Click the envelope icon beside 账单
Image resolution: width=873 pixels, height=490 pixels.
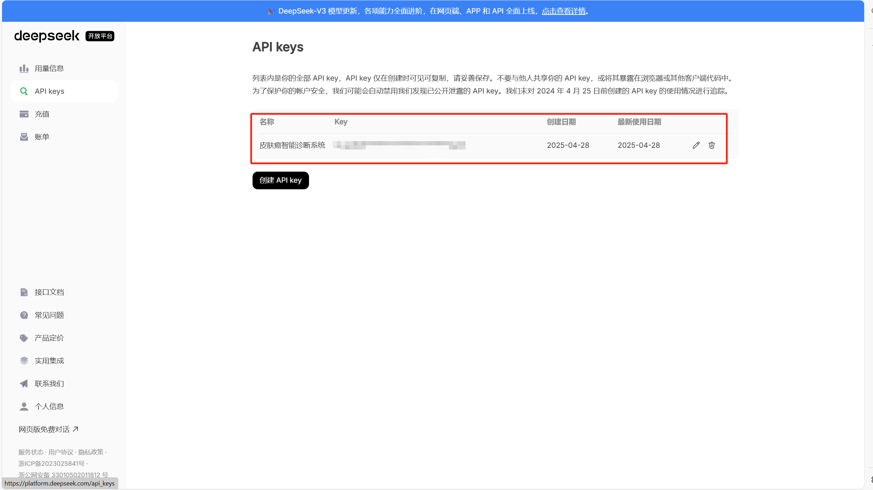click(x=24, y=137)
